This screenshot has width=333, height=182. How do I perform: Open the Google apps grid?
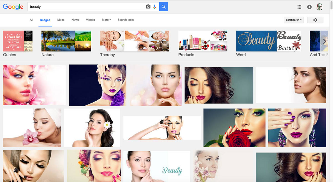point(299,7)
